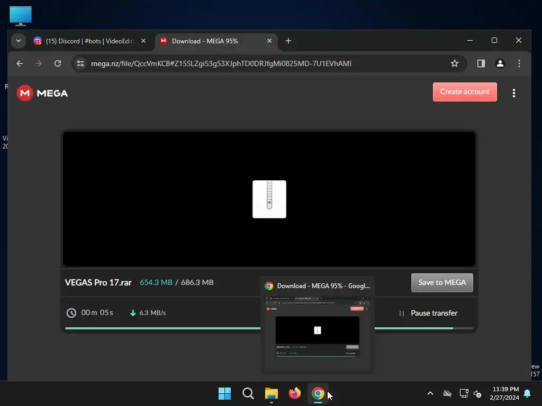Close the Discord tab
This screenshot has height=406, width=542.
pos(143,41)
